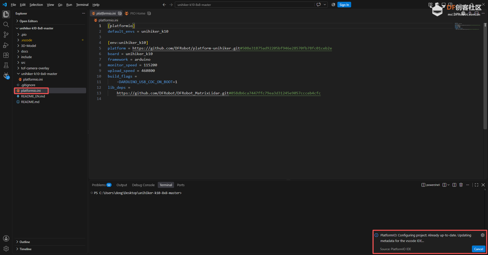Open notification settings gear icon
Image resolution: width=488 pixels, height=255 pixels.
point(483,235)
